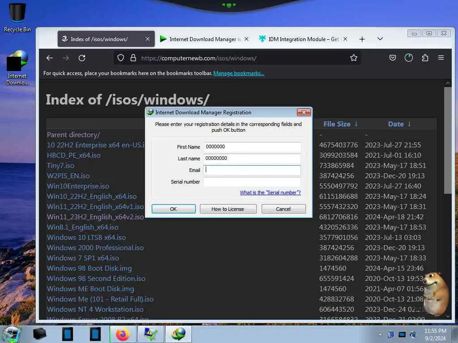Focus the Email input field
This screenshot has height=343, width=458.
(x=252, y=170)
